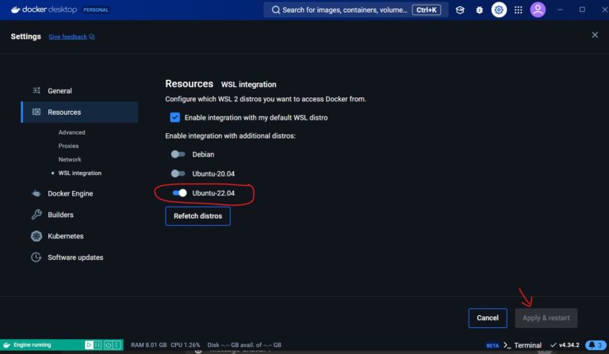Enable the Debian distro toggle
This screenshot has width=609, height=354.
[178, 154]
